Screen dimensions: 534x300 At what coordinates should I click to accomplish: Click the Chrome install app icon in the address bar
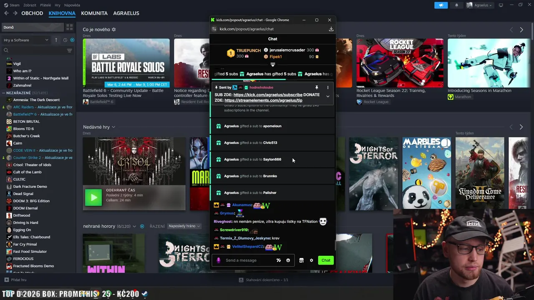[331, 29]
